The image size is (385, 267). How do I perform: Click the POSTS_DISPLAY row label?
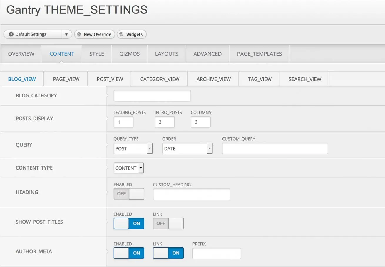click(34, 119)
